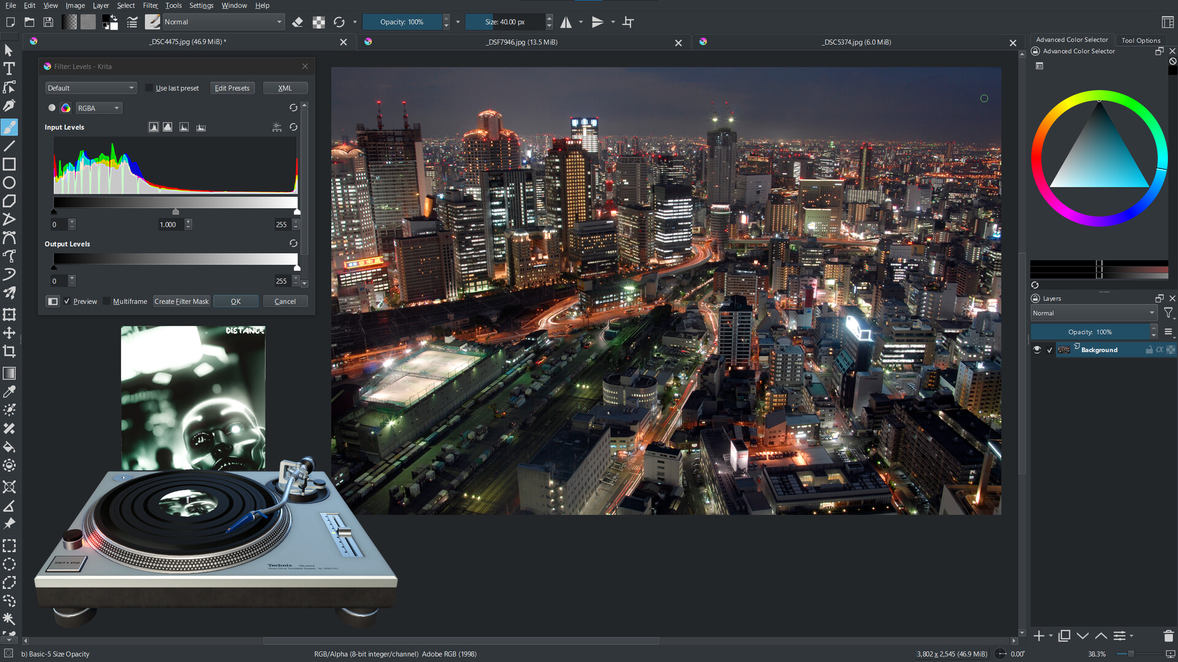Pick the Color Sampler eyedropper tool
The width and height of the screenshot is (1178, 662).
point(9,391)
